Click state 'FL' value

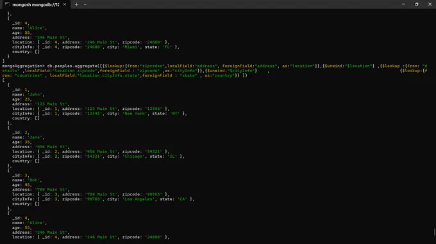(167, 47)
